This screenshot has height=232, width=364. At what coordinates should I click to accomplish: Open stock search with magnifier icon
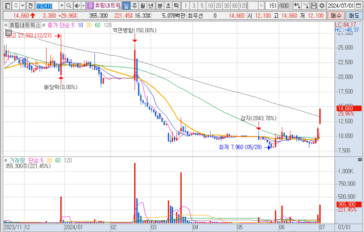(69, 6)
